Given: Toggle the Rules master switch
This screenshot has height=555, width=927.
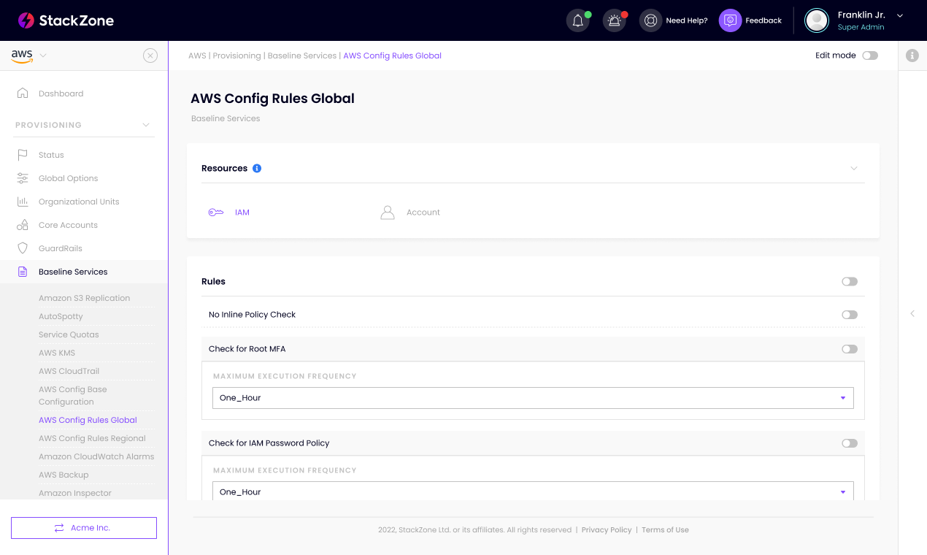Looking at the screenshot, I should [x=850, y=282].
